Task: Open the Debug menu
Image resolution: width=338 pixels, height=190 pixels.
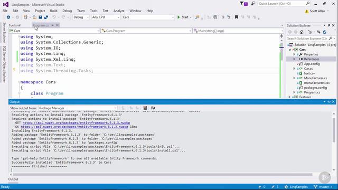Action: coord(67,11)
